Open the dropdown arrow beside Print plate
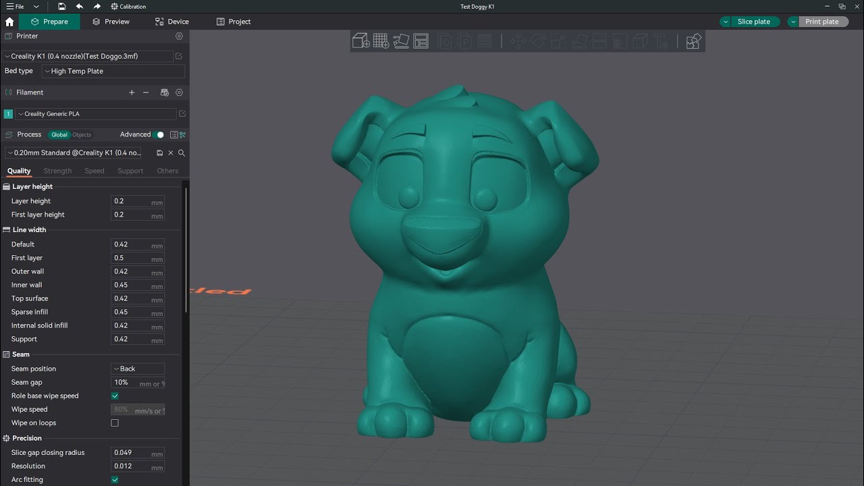 pos(794,22)
